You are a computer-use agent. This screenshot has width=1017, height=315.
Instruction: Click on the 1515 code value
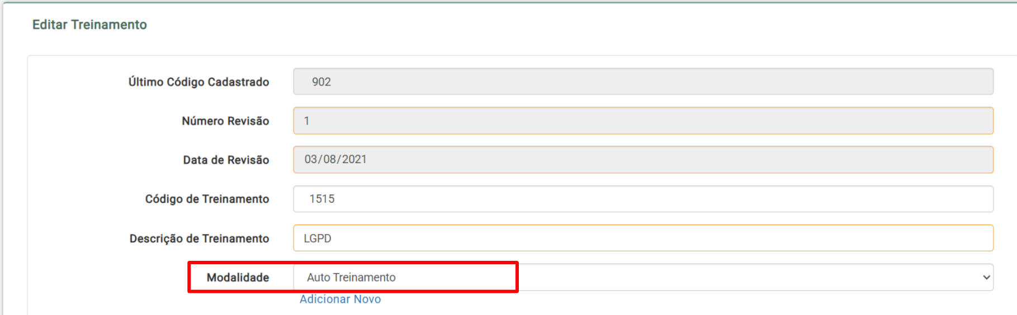point(322,199)
